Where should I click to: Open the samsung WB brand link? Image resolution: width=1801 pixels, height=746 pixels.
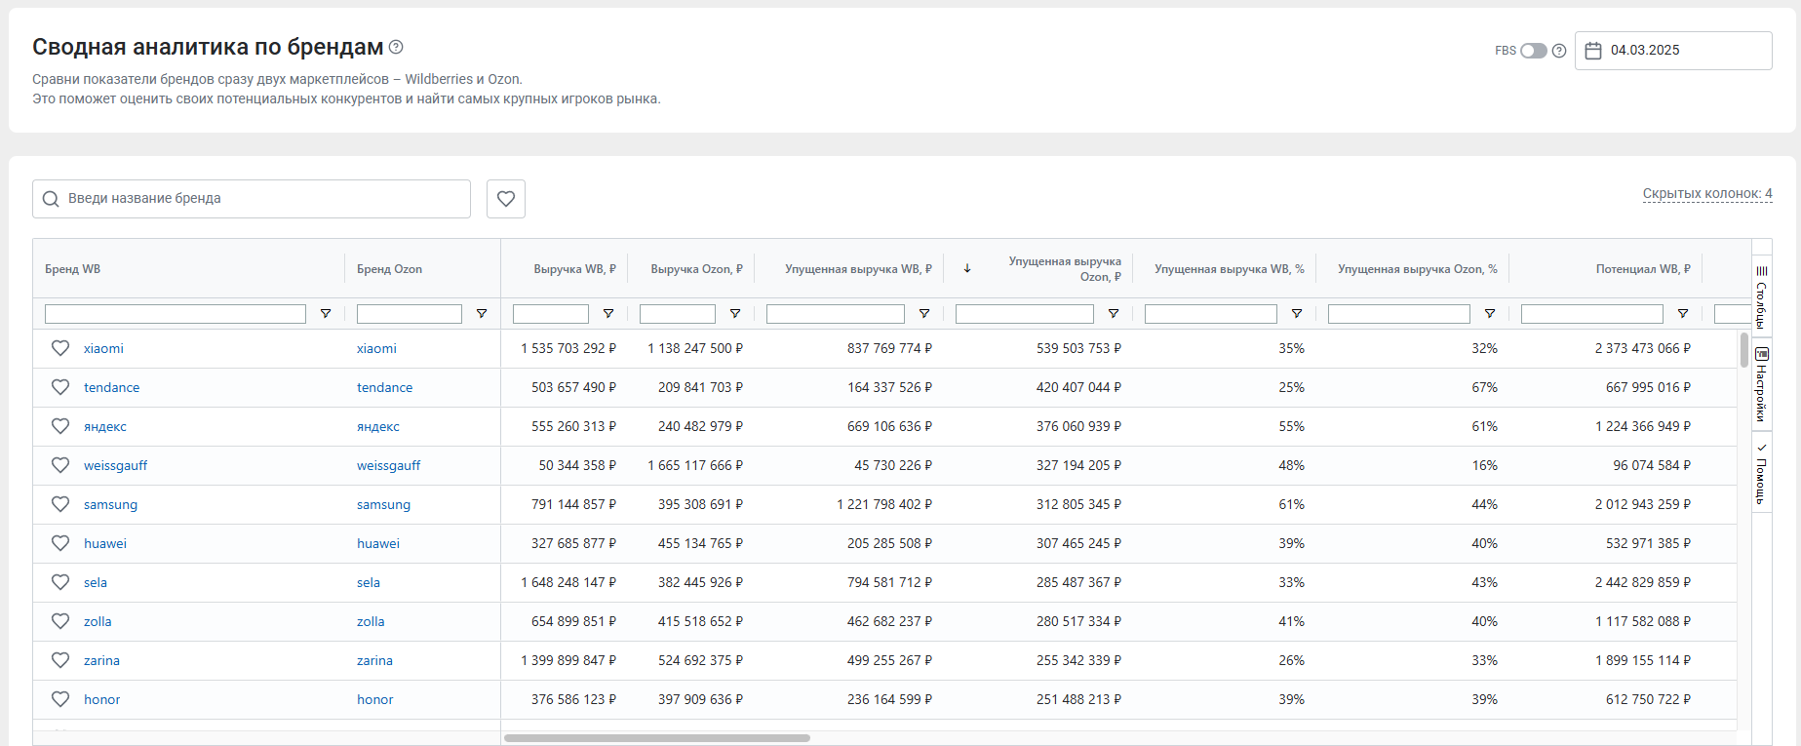pyautogui.click(x=111, y=504)
